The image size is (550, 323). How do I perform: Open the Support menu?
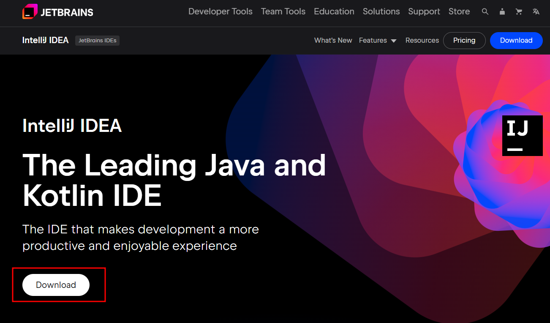click(424, 11)
